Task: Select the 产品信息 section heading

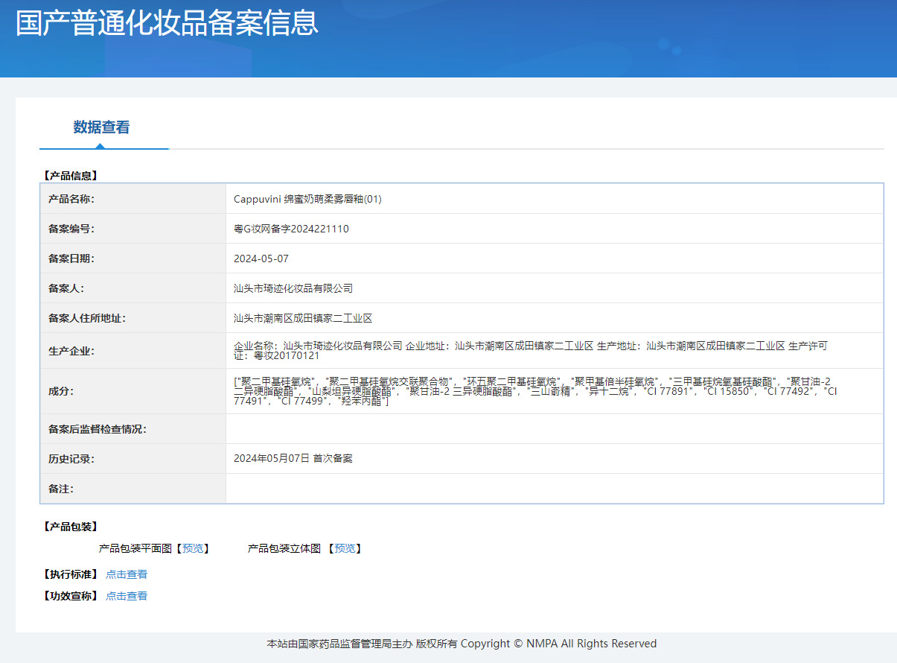Action: (x=71, y=176)
